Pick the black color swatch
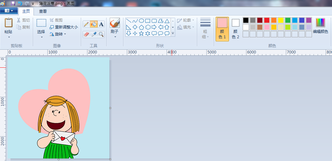The image size is (332, 161). 246,20
